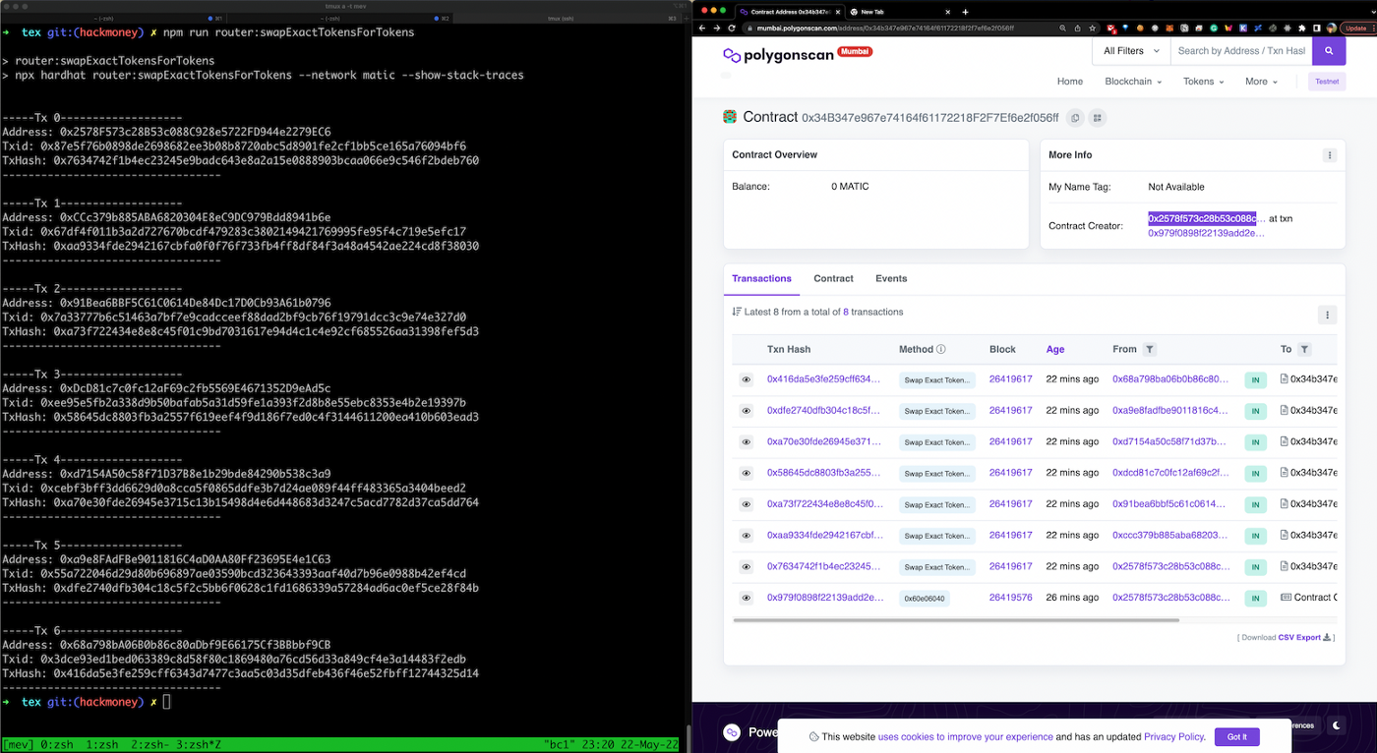Click the zoom magnifier in address bar

click(1062, 29)
